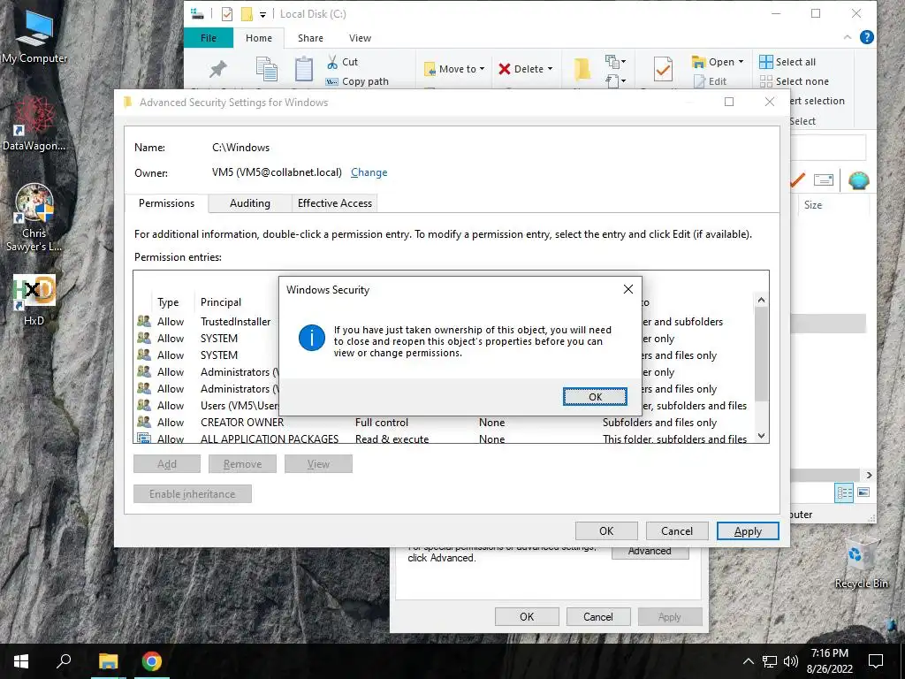Open the notification center icon

pyautogui.click(x=876, y=661)
